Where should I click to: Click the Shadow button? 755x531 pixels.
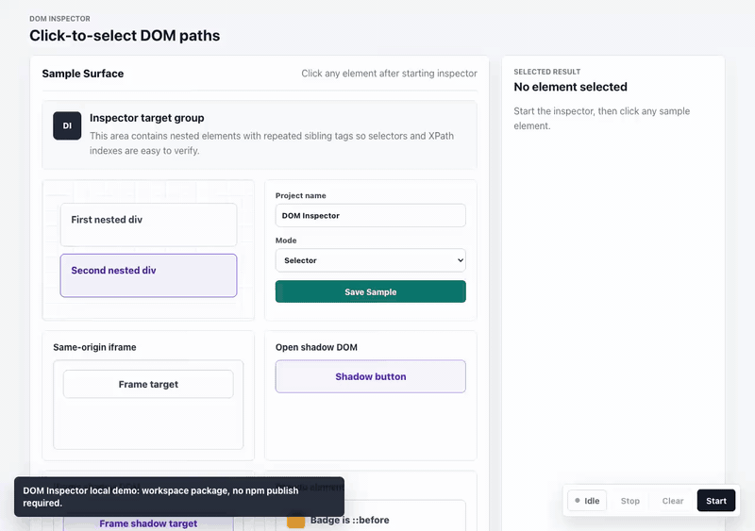(370, 376)
